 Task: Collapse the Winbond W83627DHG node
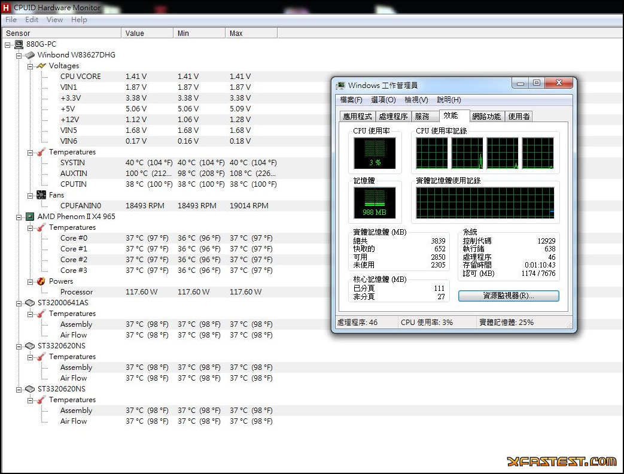[x=19, y=55]
